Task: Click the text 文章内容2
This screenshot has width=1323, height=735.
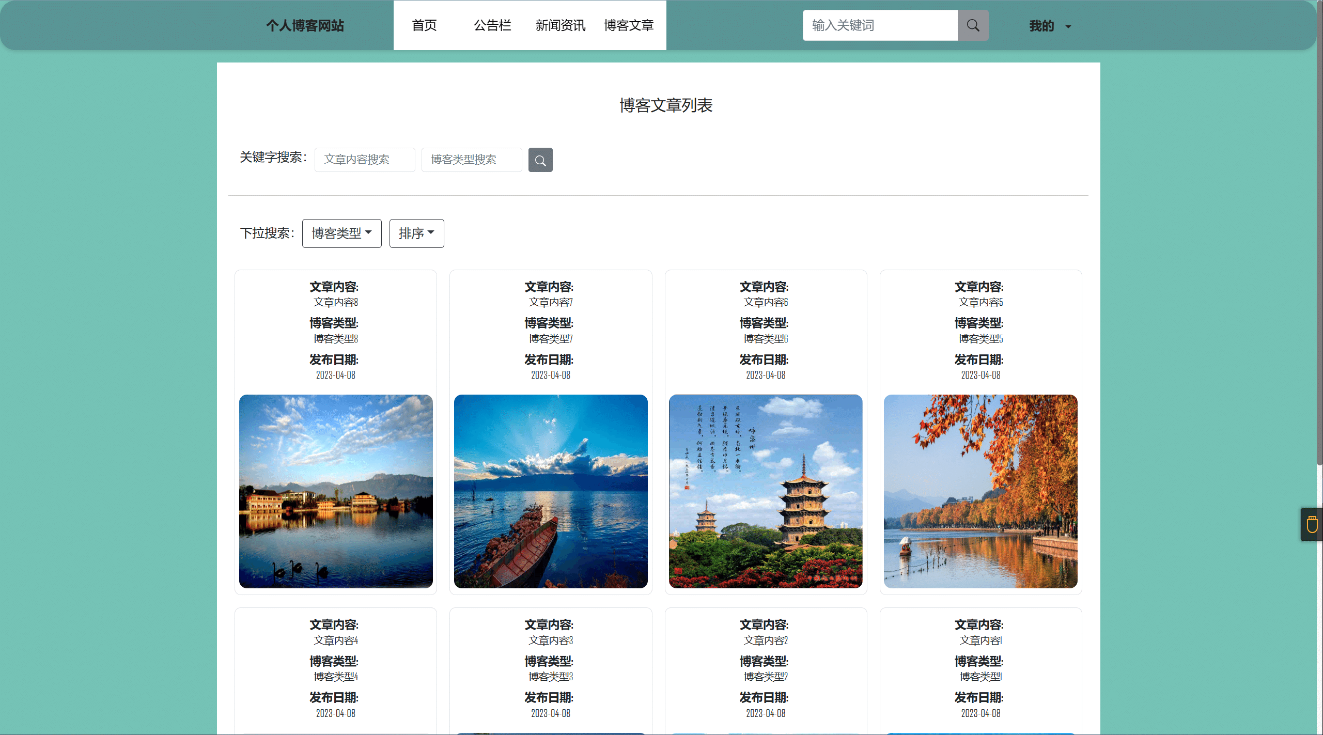Action: (x=766, y=640)
